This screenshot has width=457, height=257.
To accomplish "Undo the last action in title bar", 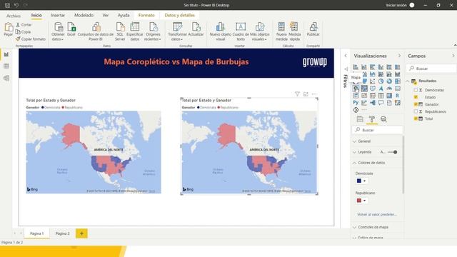I will [16, 5].
